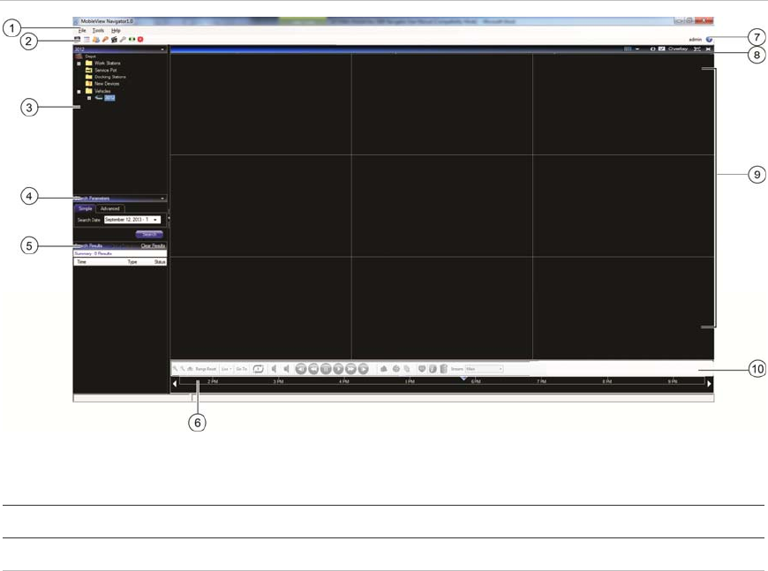Sort results by Time column
Viewport: 768px width, 571px height.
coord(81,262)
